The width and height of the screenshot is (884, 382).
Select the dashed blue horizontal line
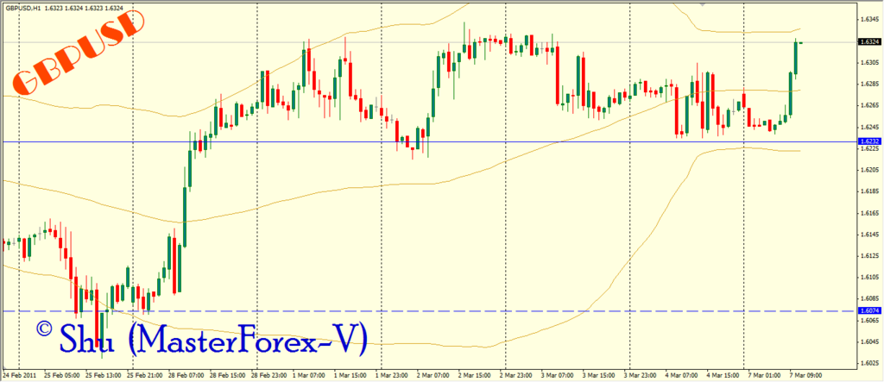pyautogui.click(x=432, y=310)
